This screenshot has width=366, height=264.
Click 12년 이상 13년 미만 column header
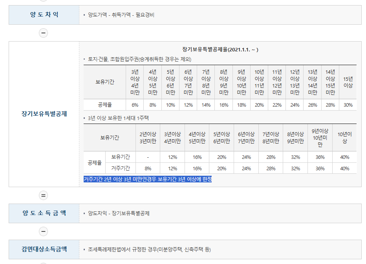[295, 82]
